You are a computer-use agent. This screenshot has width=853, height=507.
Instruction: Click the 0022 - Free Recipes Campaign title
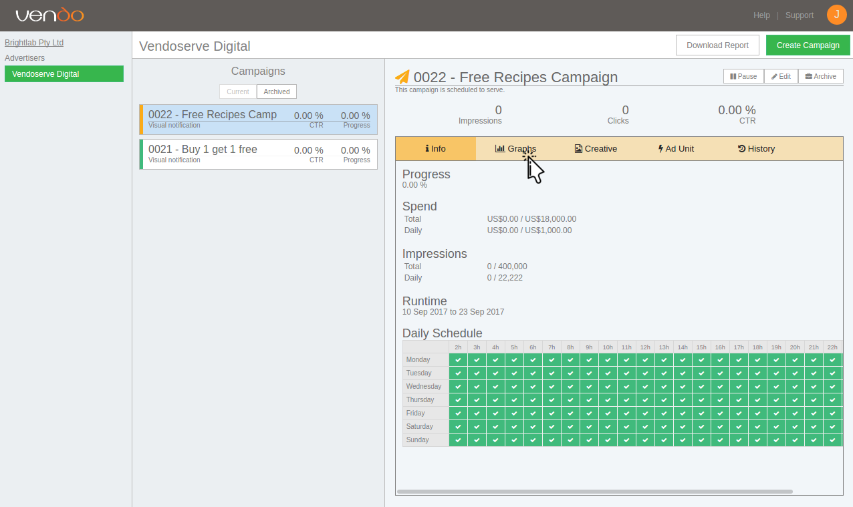pos(515,77)
